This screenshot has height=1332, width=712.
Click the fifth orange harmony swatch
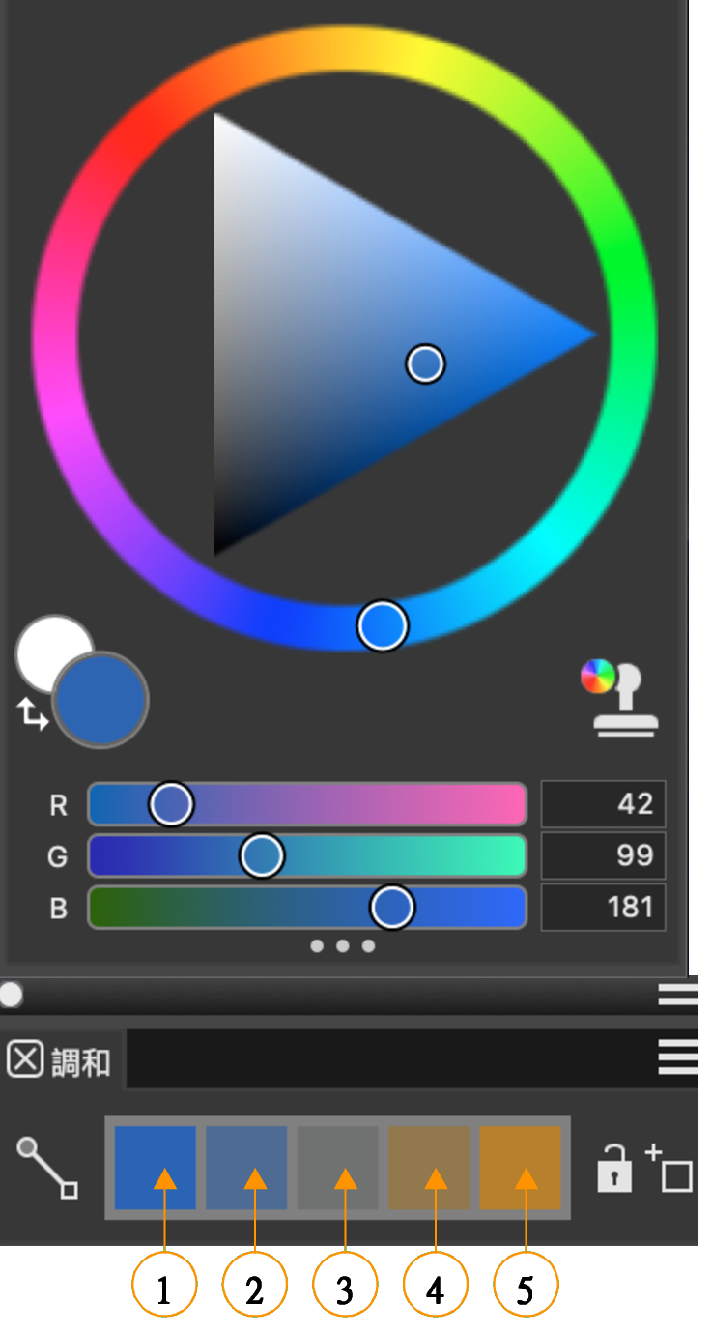[x=520, y=1166]
